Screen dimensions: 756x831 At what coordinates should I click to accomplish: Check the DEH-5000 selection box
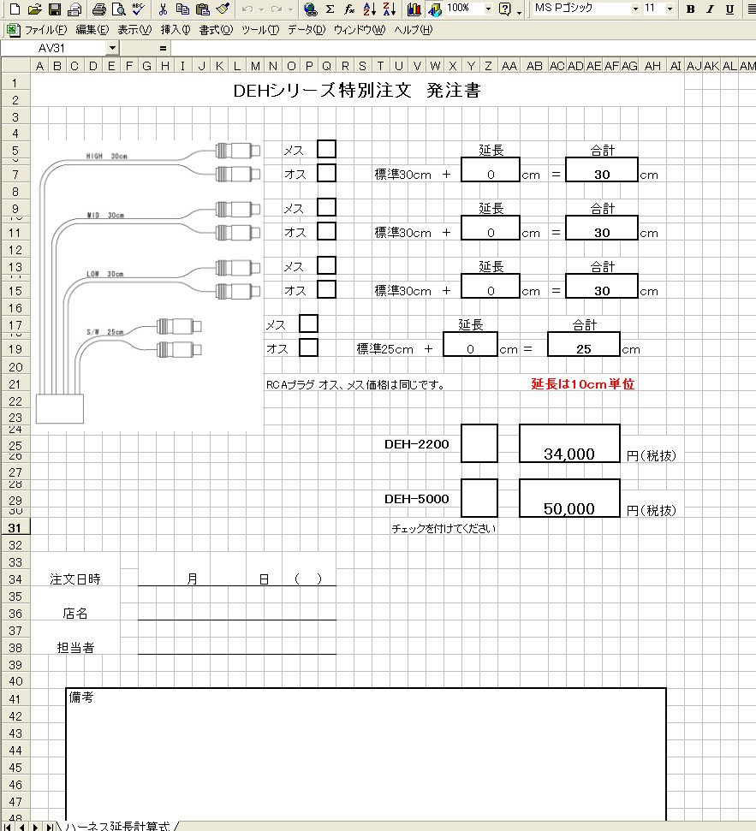click(x=479, y=498)
